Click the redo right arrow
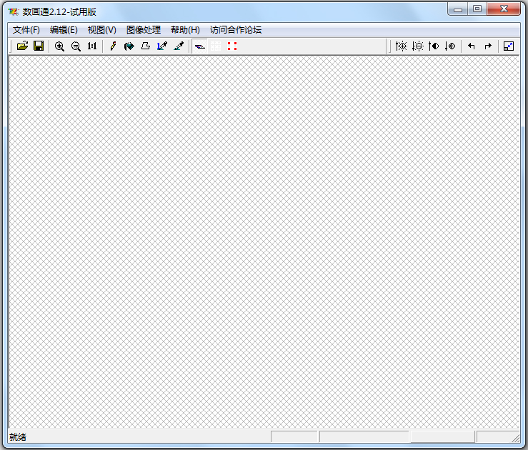Screen dimensions: 528x450 (488, 46)
